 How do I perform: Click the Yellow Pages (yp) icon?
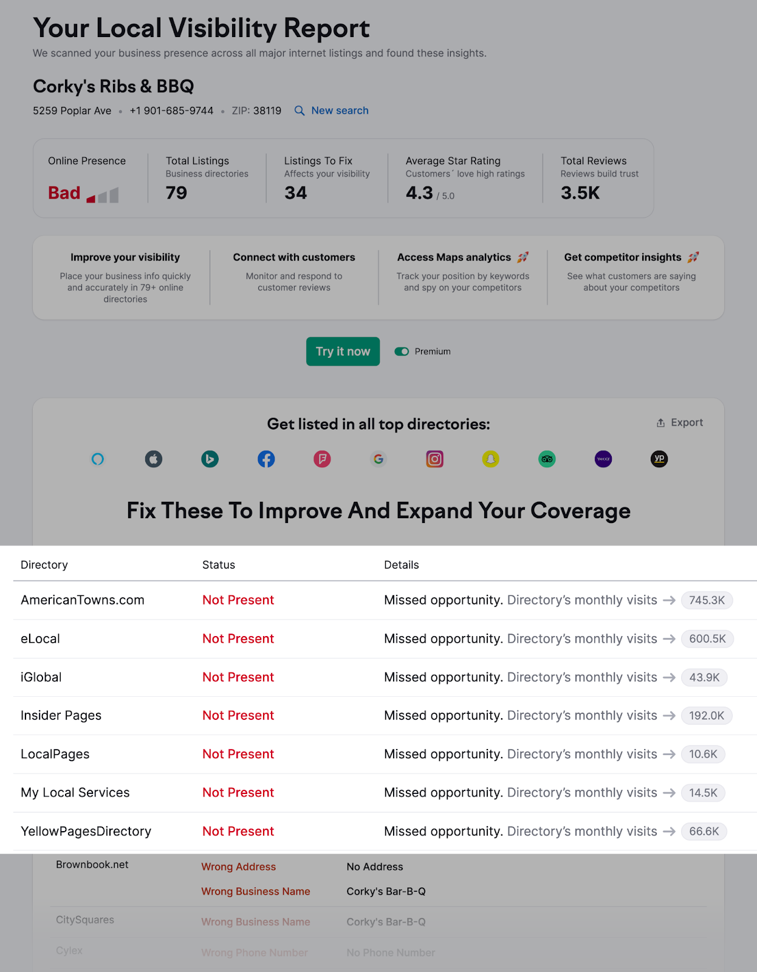659,459
